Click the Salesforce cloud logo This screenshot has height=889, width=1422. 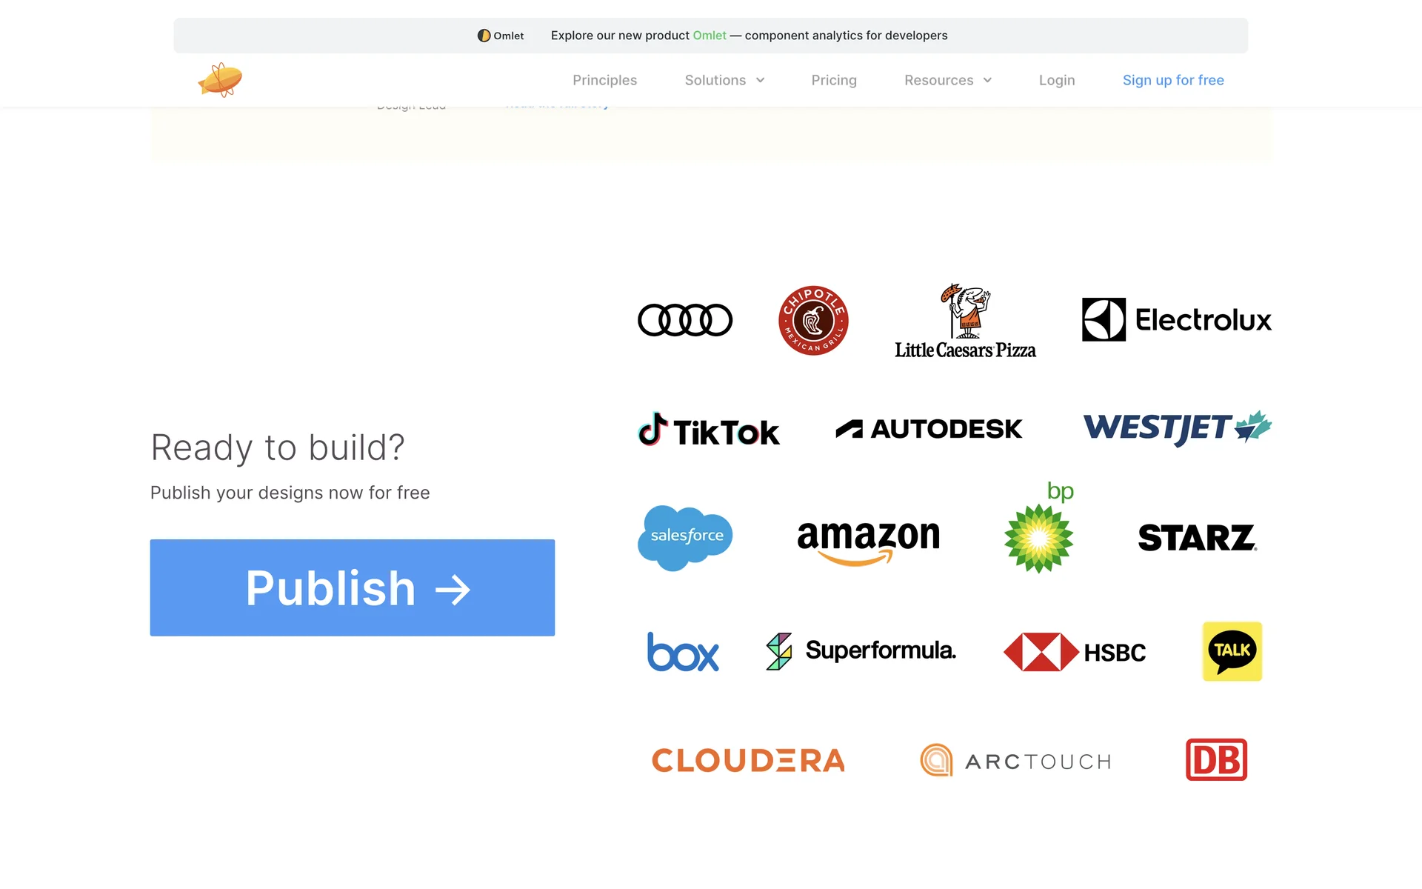coord(684,536)
